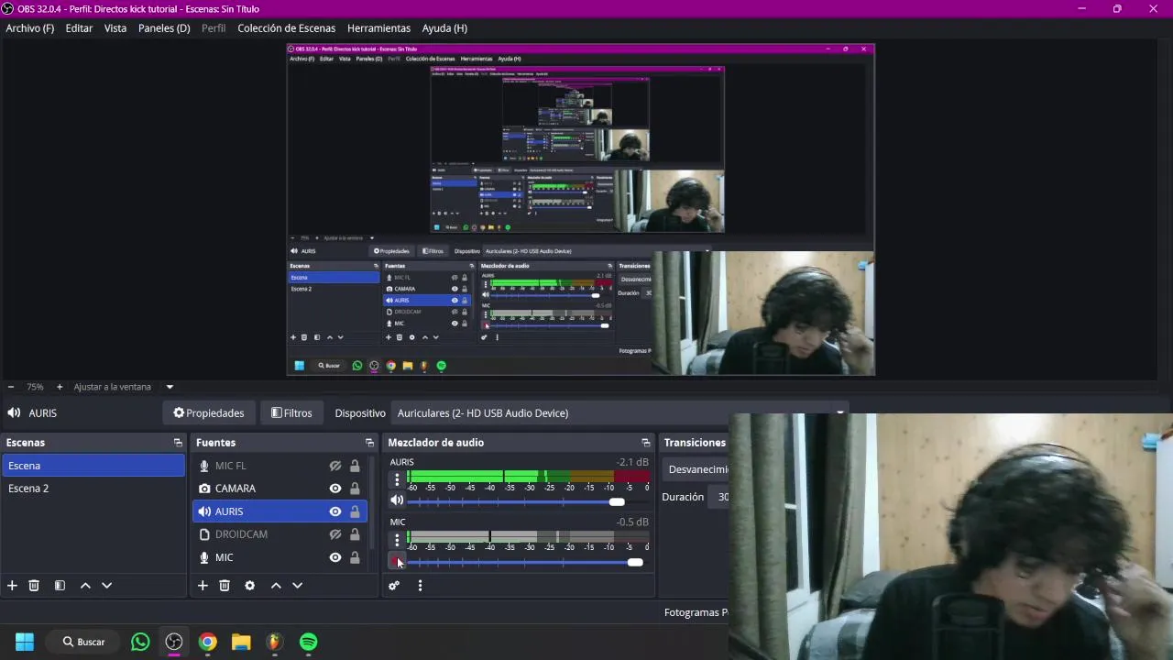Viewport: 1173px width, 660px height.
Task: Select the MIC FL source row
Action: [x=280, y=466]
